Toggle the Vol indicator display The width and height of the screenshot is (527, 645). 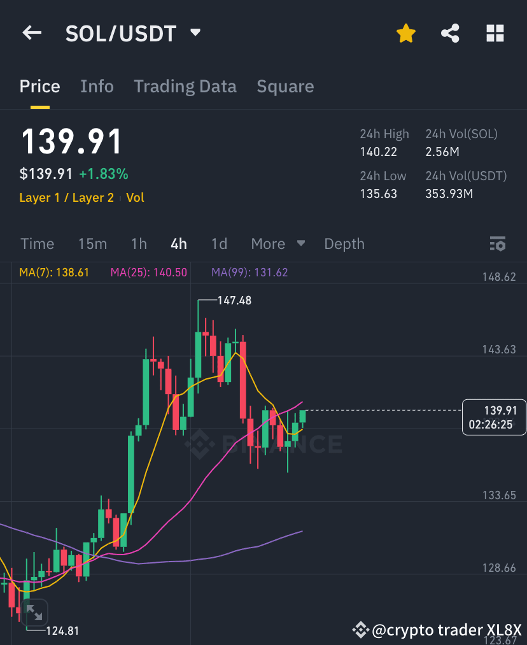tap(135, 197)
